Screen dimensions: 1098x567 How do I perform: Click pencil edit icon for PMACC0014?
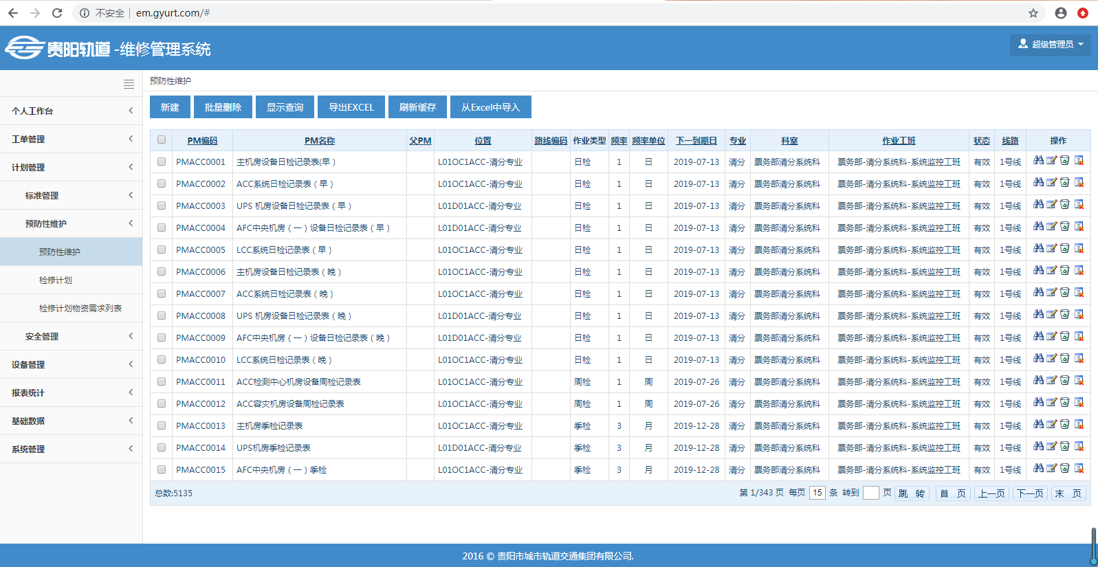pyautogui.click(x=1051, y=447)
